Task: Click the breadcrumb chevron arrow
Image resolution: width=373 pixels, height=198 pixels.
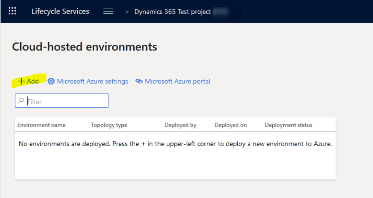Action: pyautogui.click(x=127, y=12)
